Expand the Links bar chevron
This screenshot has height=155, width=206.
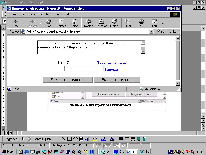(178, 31)
